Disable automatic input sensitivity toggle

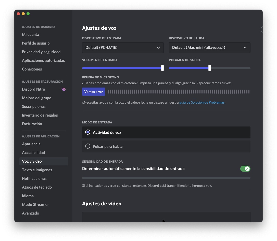[x=245, y=169]
